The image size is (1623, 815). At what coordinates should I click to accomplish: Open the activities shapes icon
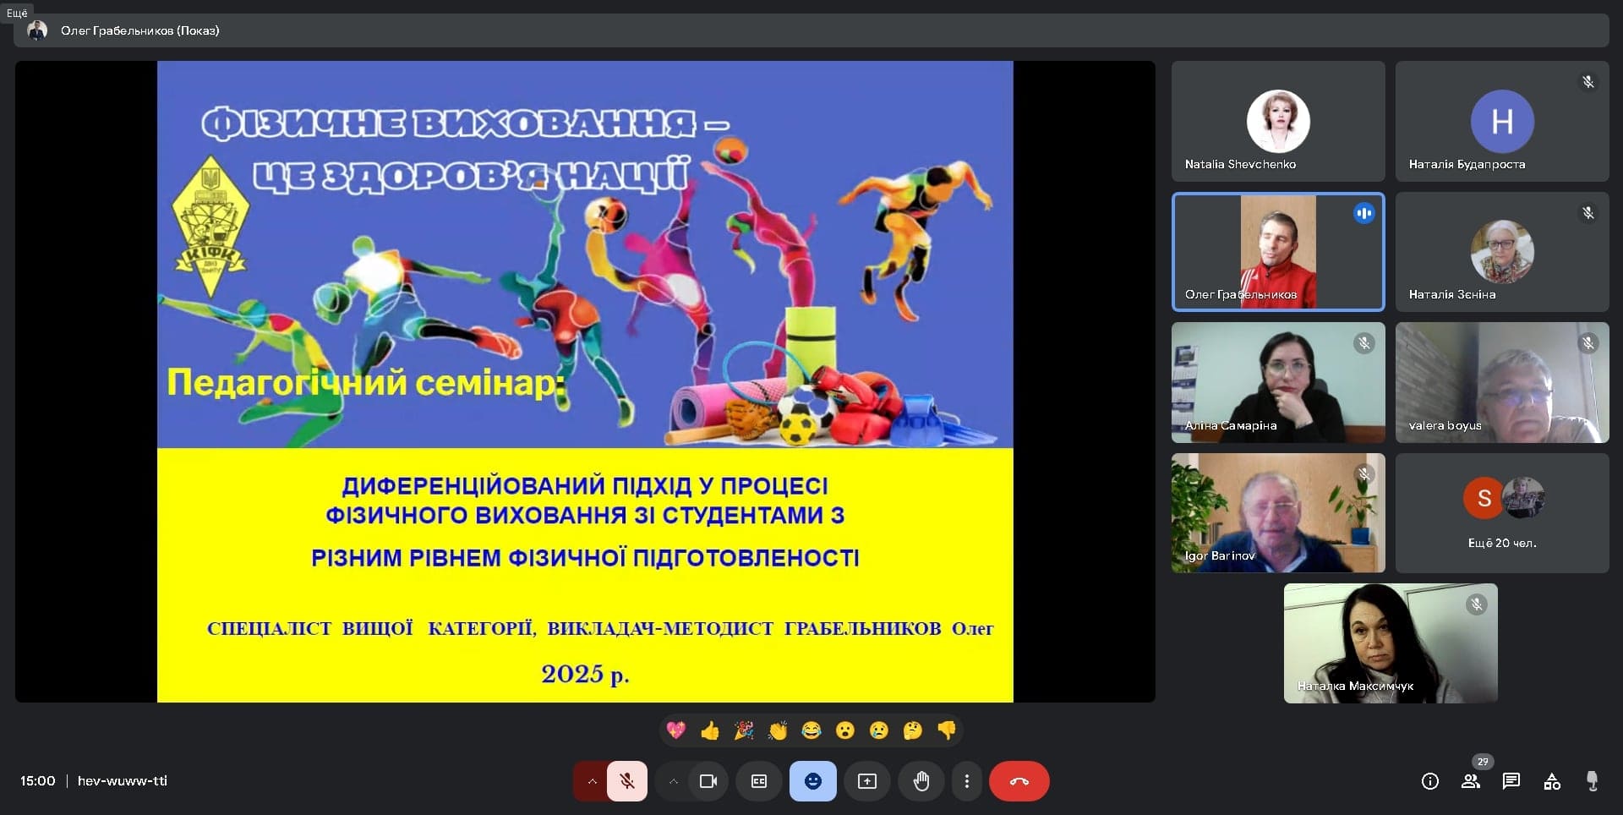(1552, 781)
